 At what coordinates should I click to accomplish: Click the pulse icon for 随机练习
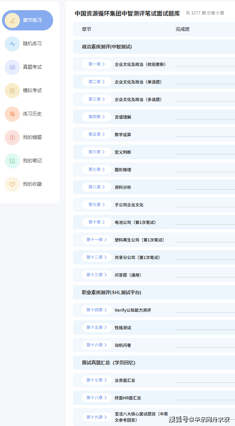tap(12, 44)
